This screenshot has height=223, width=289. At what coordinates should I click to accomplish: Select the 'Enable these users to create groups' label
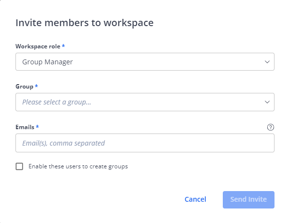point(78,166)
